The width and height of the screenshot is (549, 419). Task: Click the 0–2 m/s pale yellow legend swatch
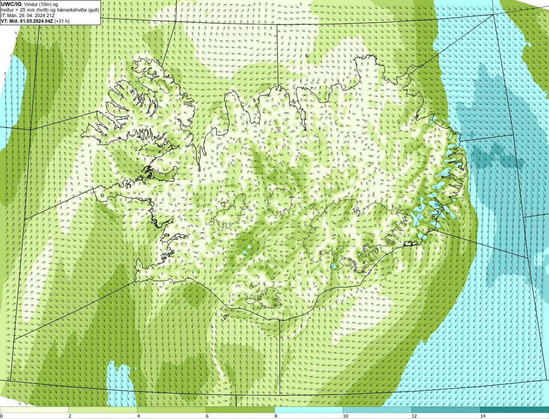point(34,410)
